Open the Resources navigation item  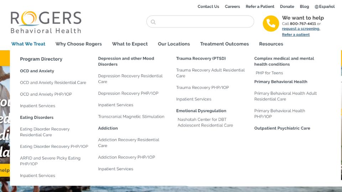point(271,44)
